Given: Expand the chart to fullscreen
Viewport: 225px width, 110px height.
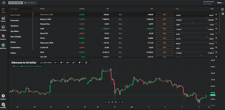Looking at the screenshot, I should pos(86,63).
